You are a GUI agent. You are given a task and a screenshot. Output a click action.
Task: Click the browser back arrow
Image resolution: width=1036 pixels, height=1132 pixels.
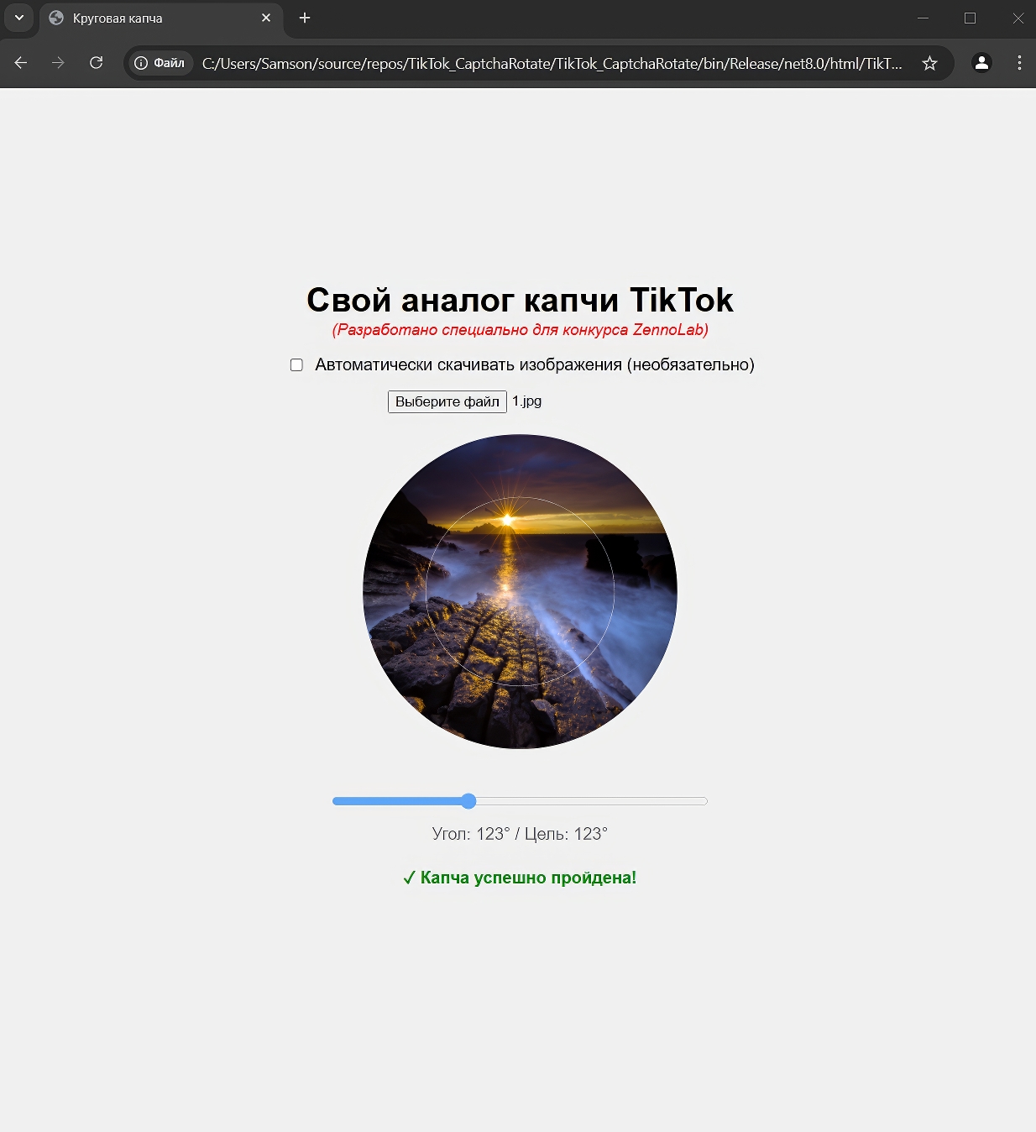coord(21,63)
